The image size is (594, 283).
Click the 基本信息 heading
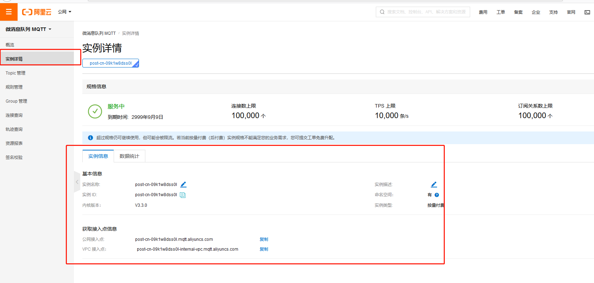(x=92, y=174)
